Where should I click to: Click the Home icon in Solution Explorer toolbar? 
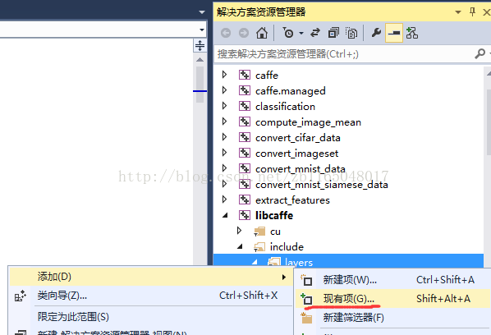tap(262, 33)
